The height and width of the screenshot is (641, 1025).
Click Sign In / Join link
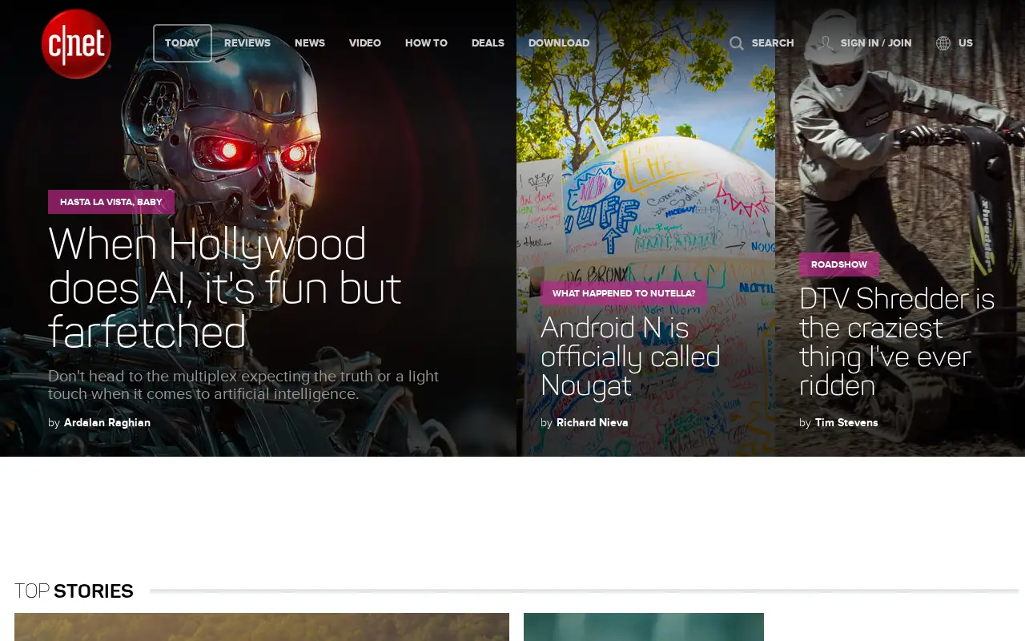tap(876, 43)
